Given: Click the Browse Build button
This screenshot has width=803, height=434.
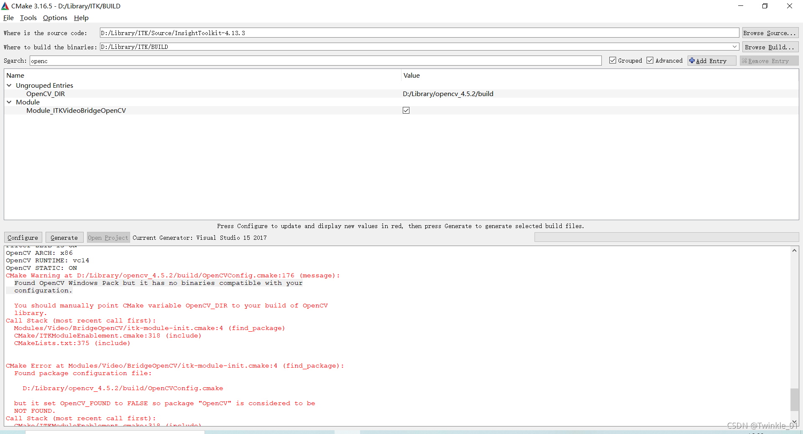Looking at the screenshot, I should pyautogui.click(x=770, y=47).
